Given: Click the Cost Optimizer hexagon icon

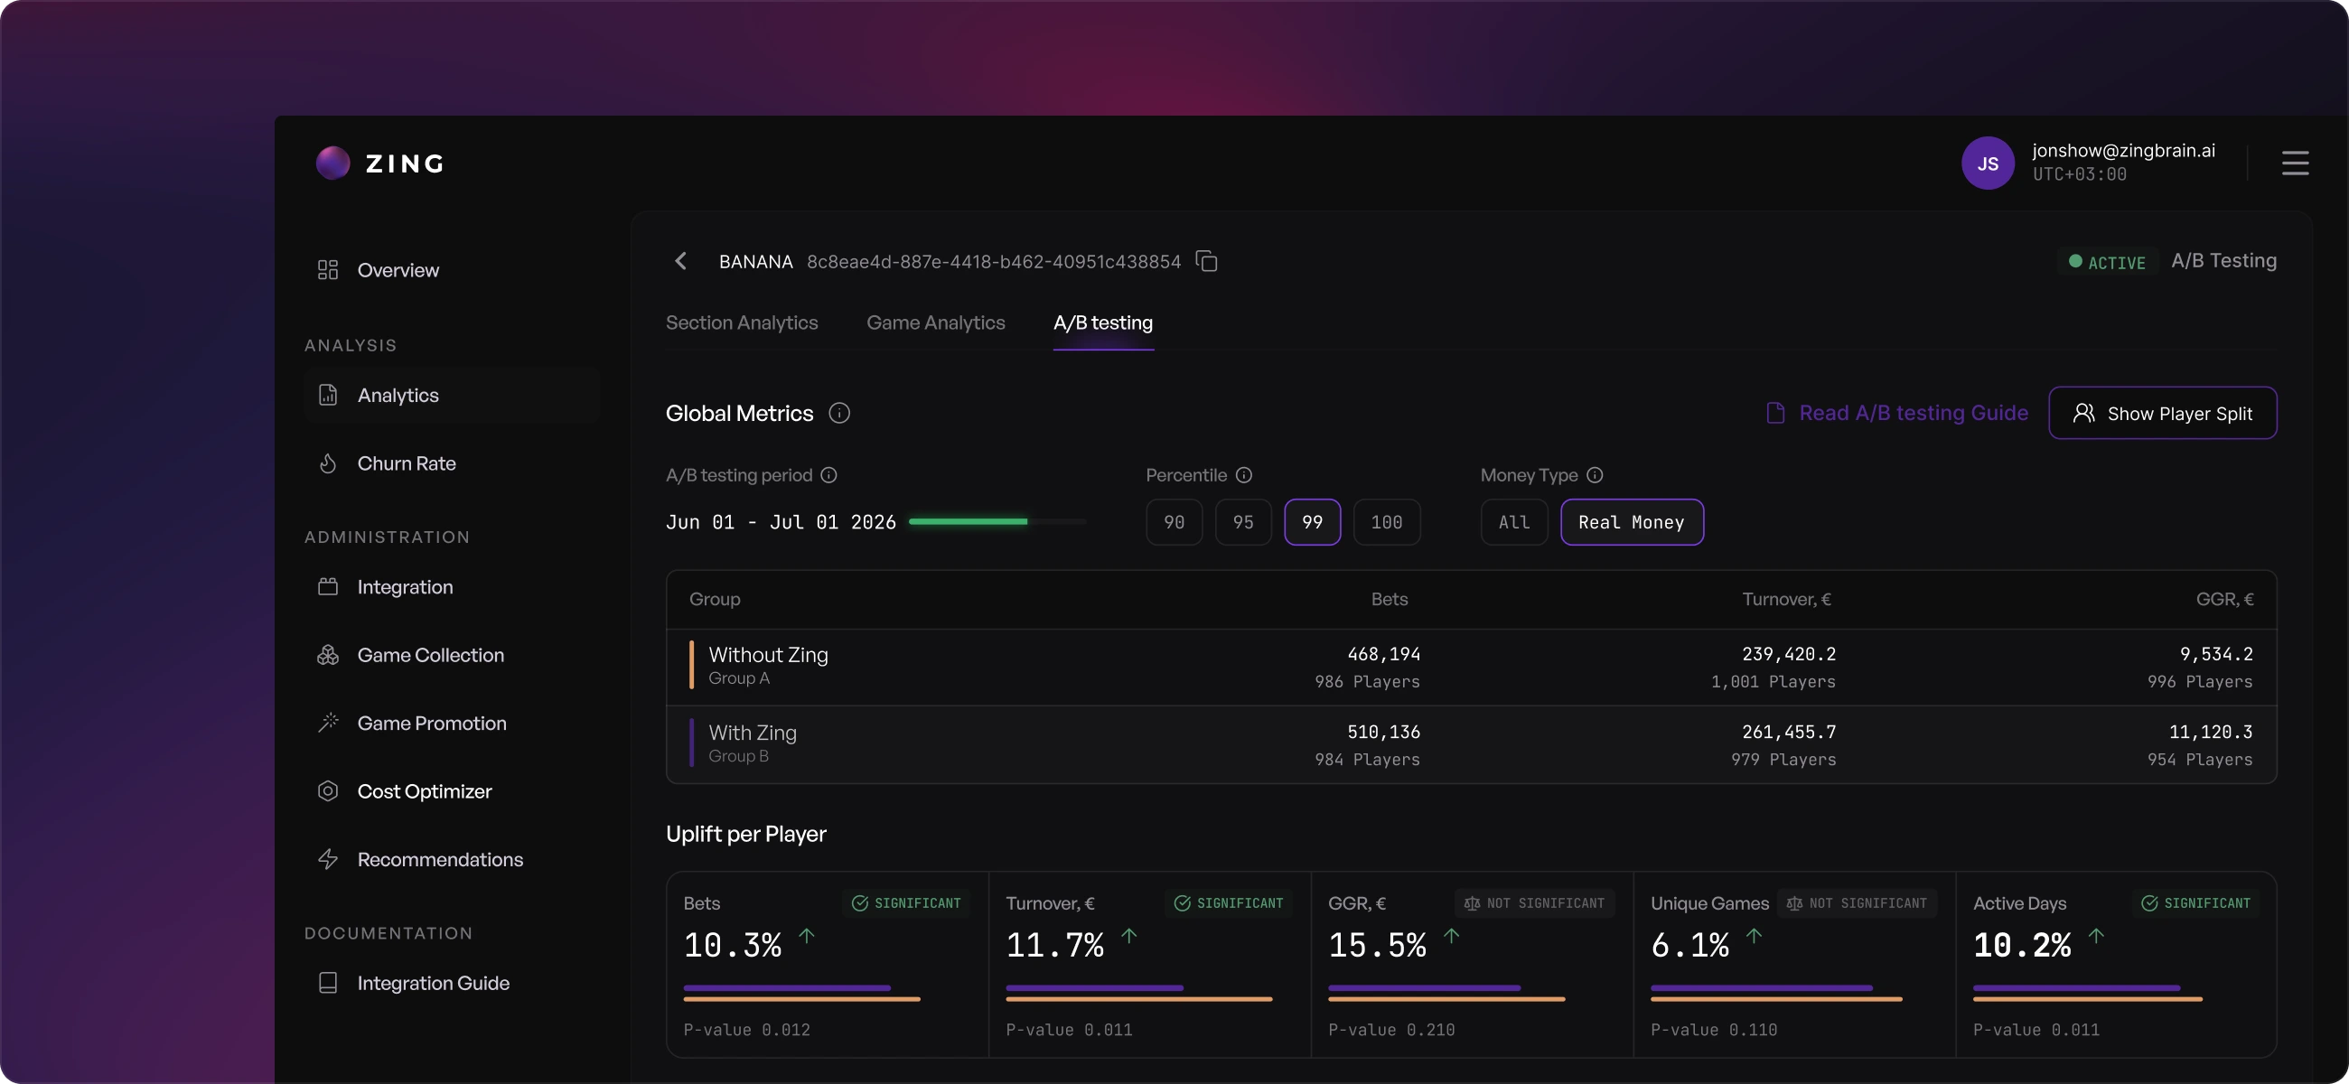Looking at the screenshot, I should tap(327, 790).
